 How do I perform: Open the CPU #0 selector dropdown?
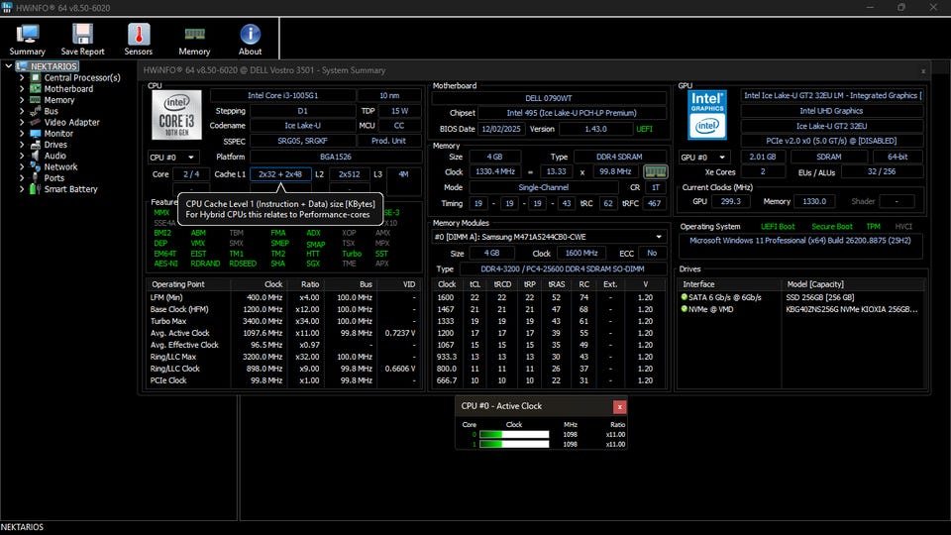tap(172, 158)
